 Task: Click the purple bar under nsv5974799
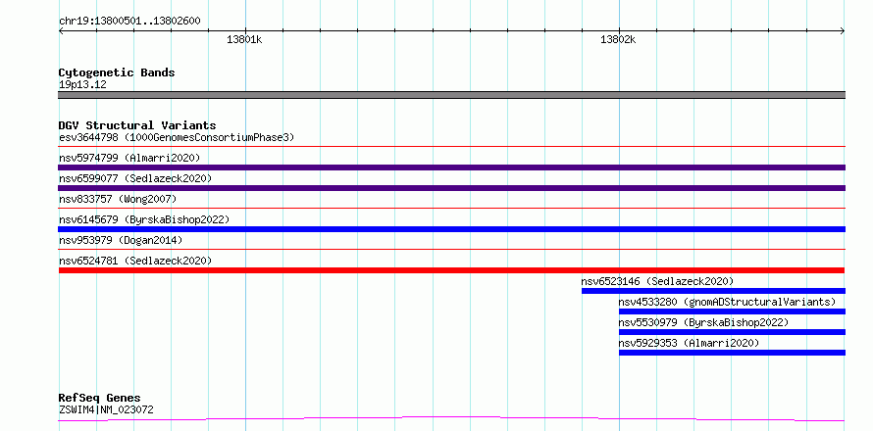tap(451, 168)
